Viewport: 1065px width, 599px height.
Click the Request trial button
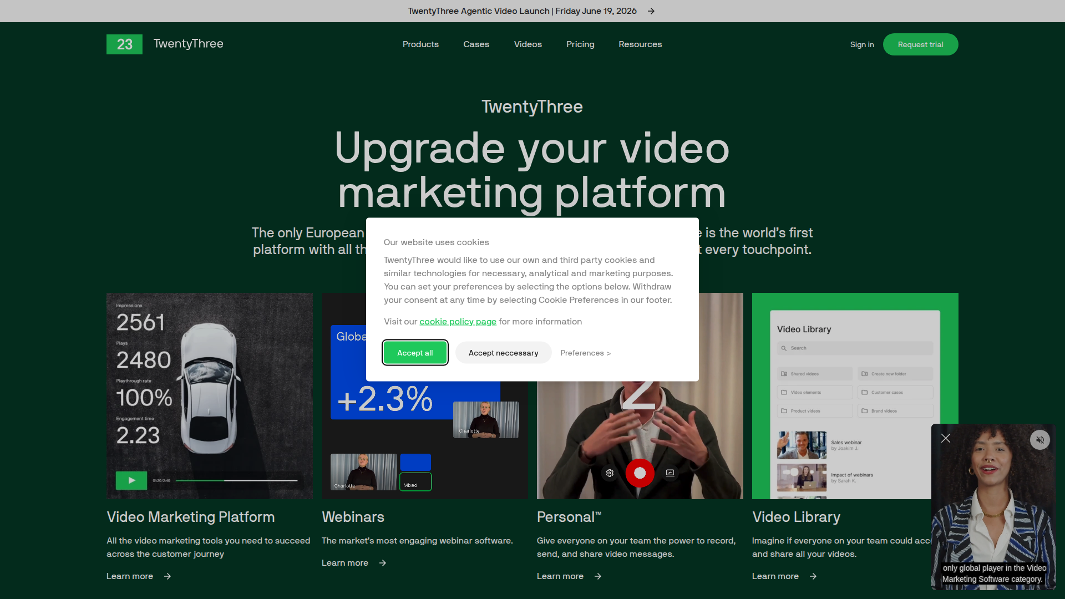[x=921, y=44]
